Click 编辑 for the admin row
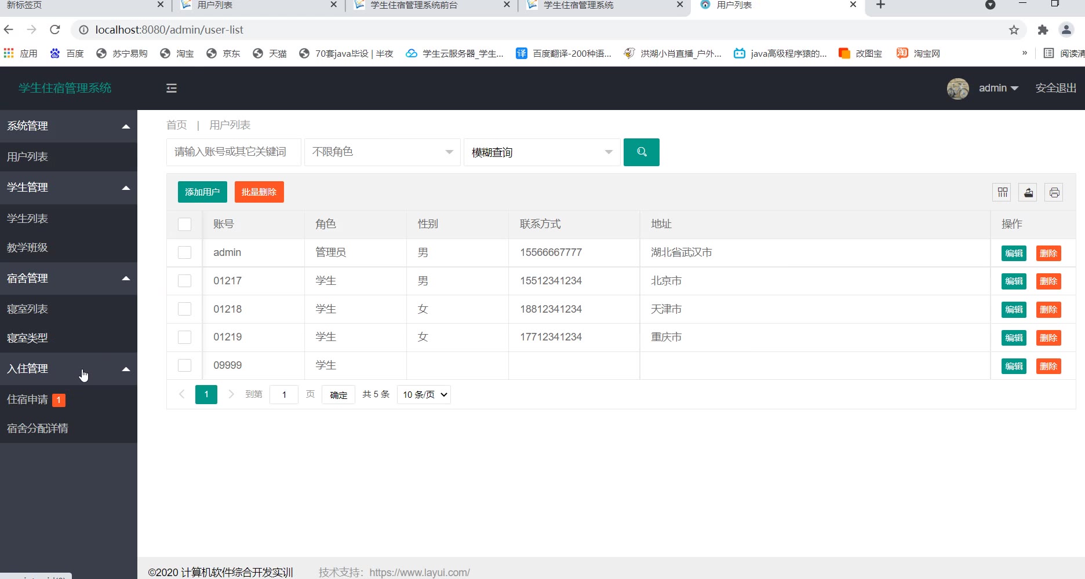Viewport: 1085px width, 579px height. 1014,254
